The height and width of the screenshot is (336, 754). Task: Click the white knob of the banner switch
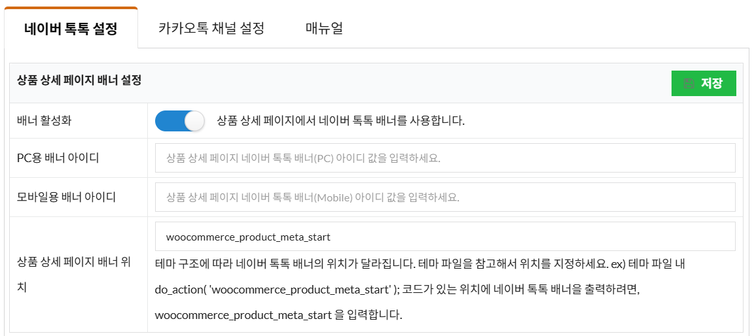tap(194, 121)
